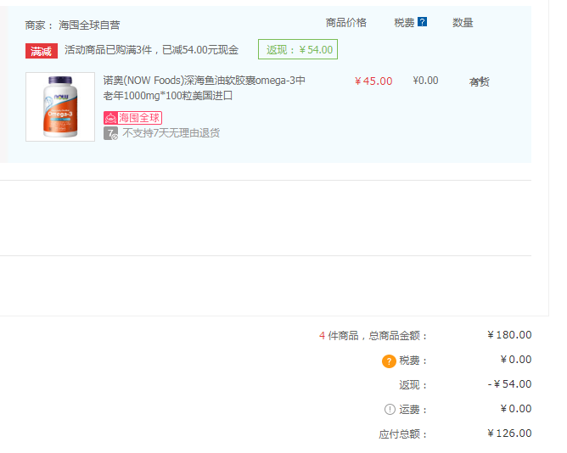Open the 诺奥(NOW Foods) fish oil product title
The width and height of the screenshot is (567, 453).
click(x=205, y=88)
